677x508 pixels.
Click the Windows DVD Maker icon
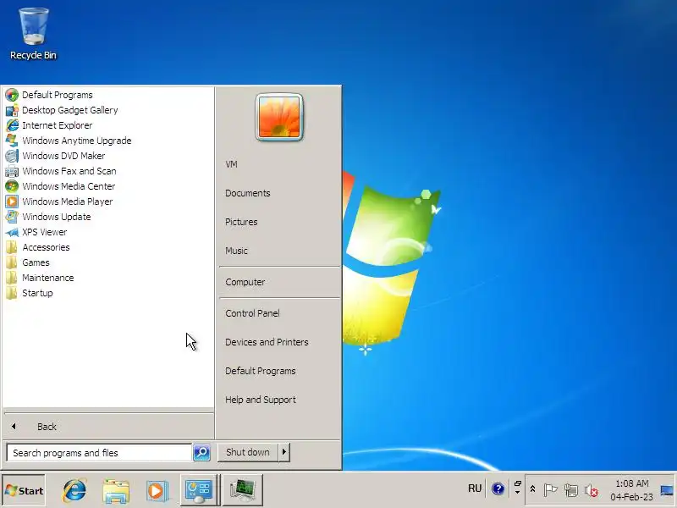pos(12,156)
